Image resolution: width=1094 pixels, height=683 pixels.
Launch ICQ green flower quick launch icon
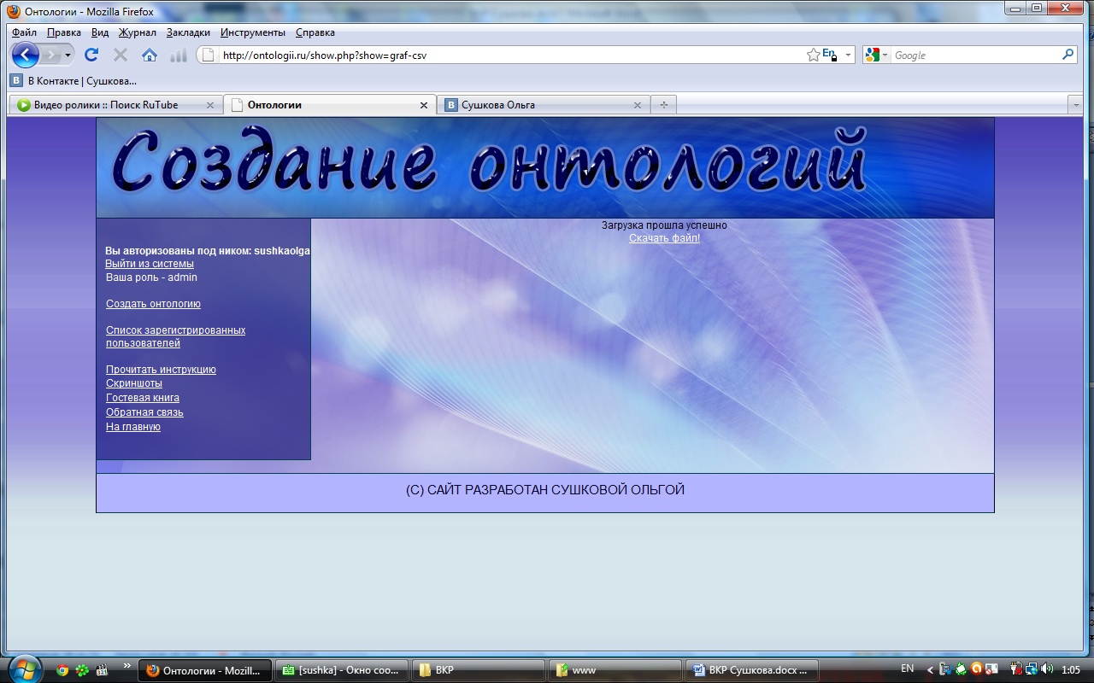pos(82,670)
